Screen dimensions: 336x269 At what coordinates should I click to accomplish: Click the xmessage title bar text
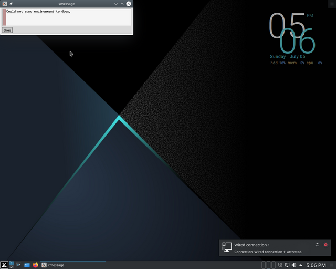tap(67, 4)
